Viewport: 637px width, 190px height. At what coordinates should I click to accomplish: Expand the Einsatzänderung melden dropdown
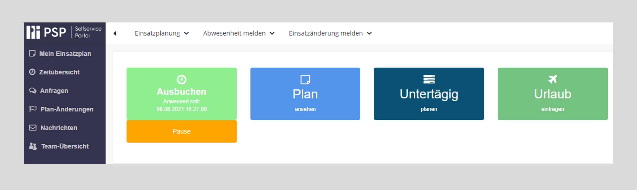330,34
